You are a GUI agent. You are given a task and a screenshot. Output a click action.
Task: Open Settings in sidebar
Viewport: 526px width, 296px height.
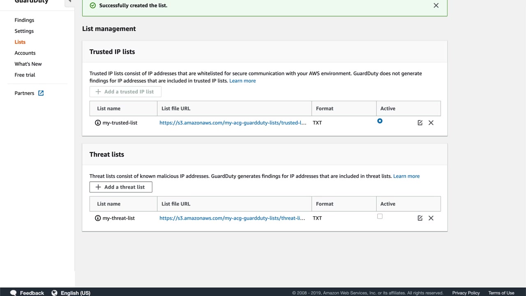click(x=24, y=31)
